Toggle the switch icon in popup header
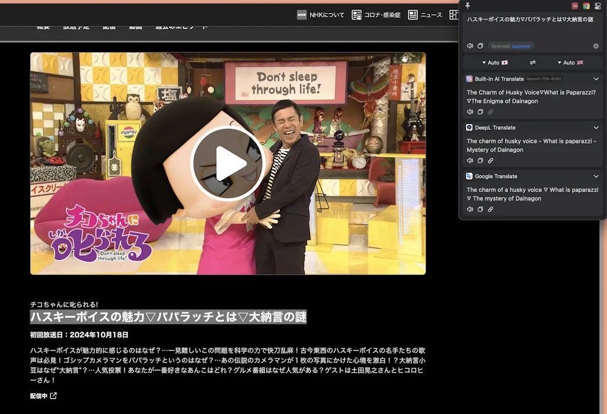The image size is (607, 414). (598, 6)
